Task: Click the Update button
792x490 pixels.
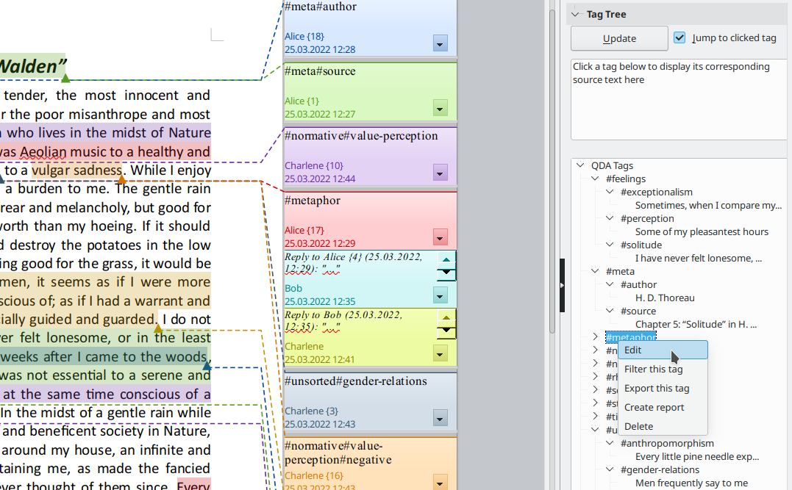Action: click(x=619, y=38)
